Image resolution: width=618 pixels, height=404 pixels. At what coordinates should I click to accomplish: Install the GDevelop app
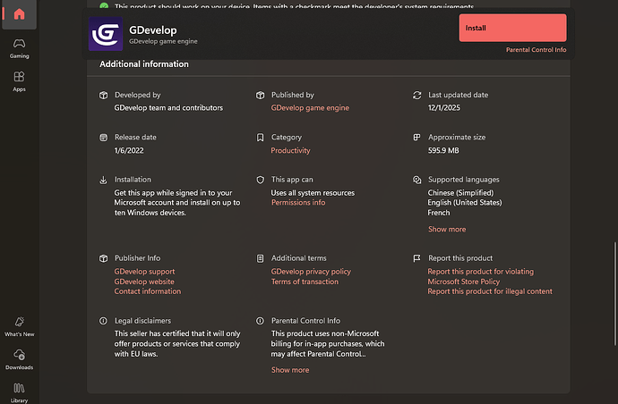pyautogui.click(x=512, y=28)
